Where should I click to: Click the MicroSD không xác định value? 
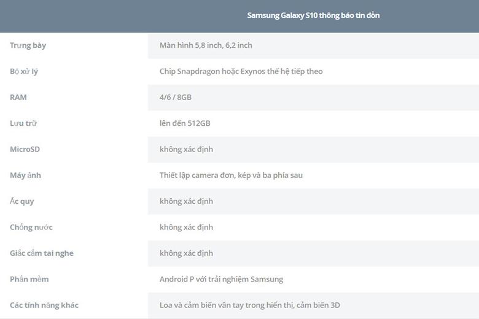(186, 149)
